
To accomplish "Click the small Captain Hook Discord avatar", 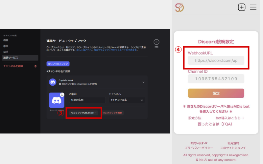I will coord(53,82).
